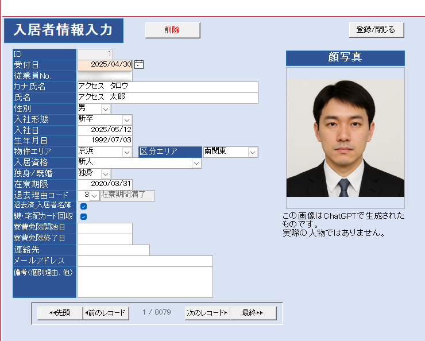Image resolution: width=425 pixels, height=341 pixels.
Task: Open the 入居資格 dropdown showing 新人
Action: pyautogui.click(x=196, y=163)
